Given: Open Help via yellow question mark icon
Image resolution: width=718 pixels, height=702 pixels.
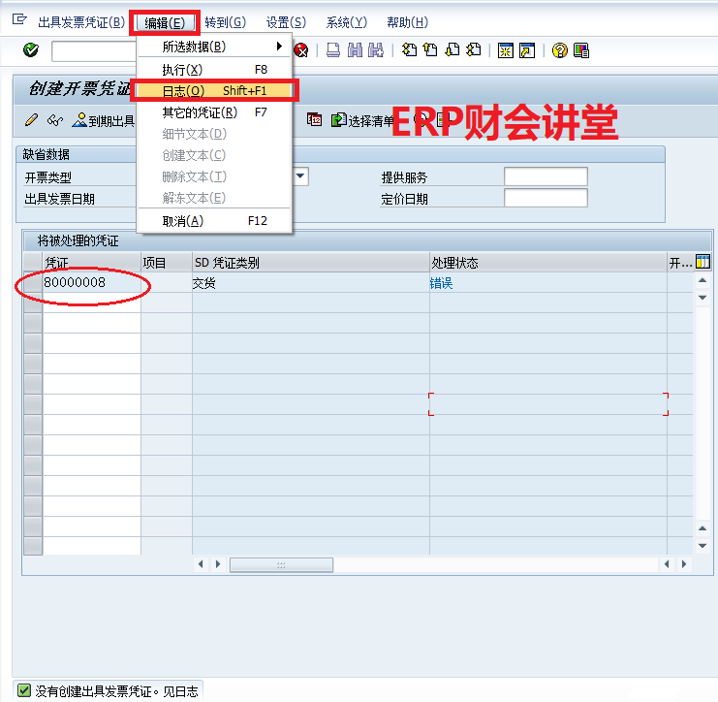Looking at the screenshot, I should point(560,50).
